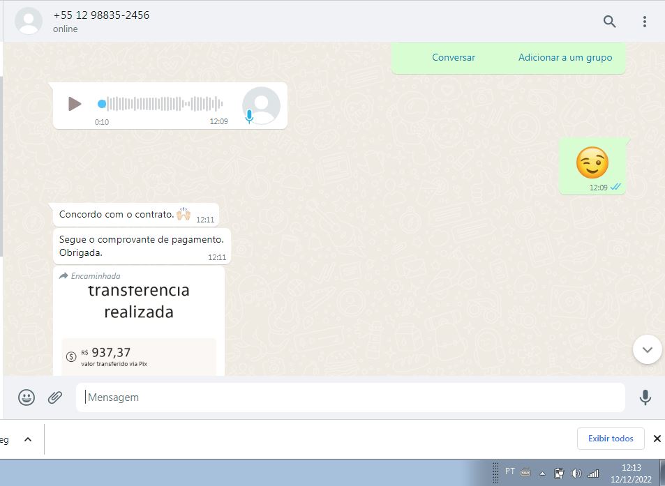This screenshot has width=665, height=486.
Task: Open network signal tray icon
Action: click(x=593, y=473)
